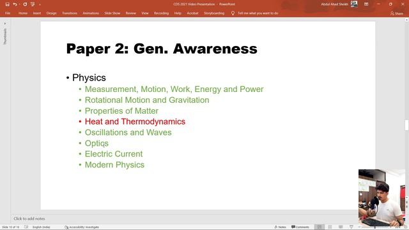This screenshot has height=230, width=409.
Task: Click Measurement, Motion, Work, Energy and Power
Action: coord(174,89)
